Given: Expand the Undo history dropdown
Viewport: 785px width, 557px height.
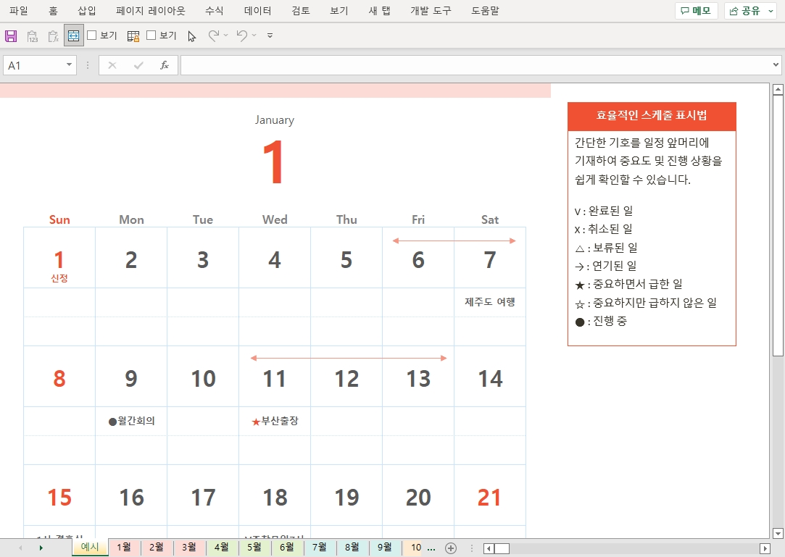Looking at the screenshot, I should click(x=254, y=35).
